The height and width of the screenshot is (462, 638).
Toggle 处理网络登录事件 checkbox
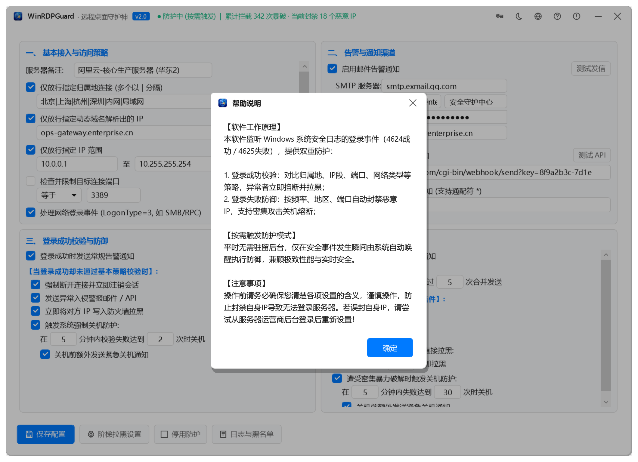[31, 212]
